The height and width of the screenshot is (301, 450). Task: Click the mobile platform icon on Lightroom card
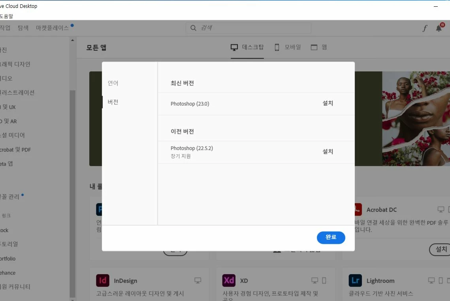[441, 280]
